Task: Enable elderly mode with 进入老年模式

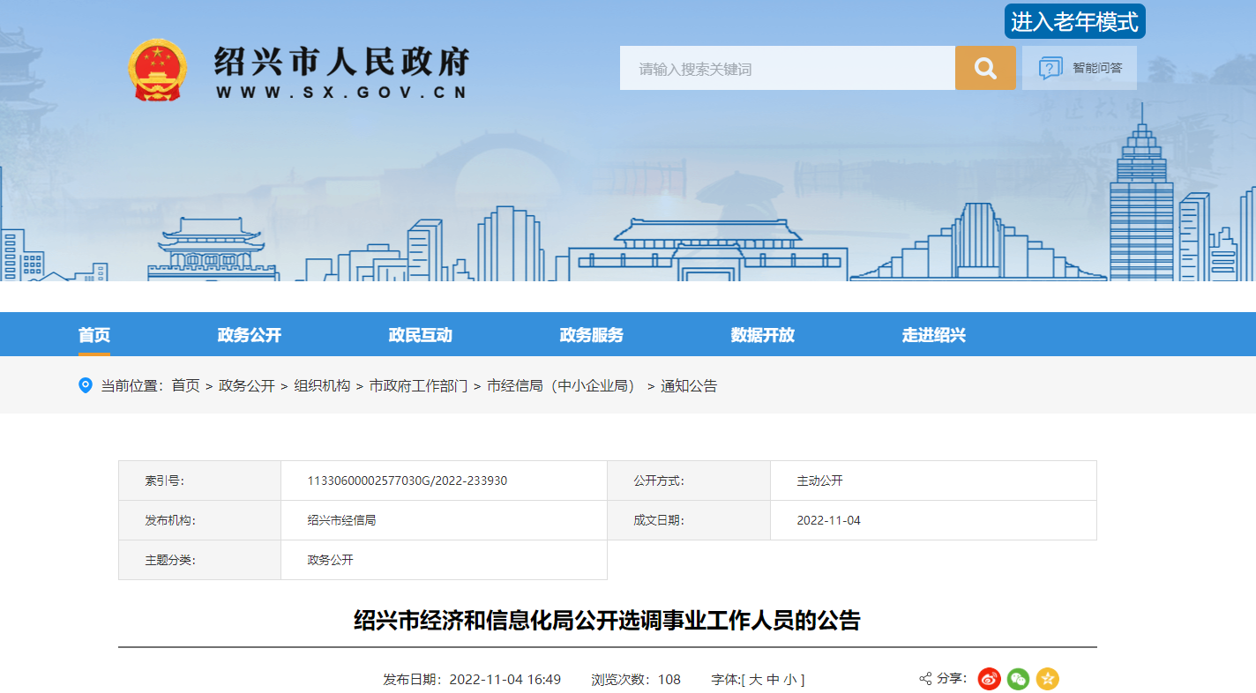Action: tap(1074, 22)
